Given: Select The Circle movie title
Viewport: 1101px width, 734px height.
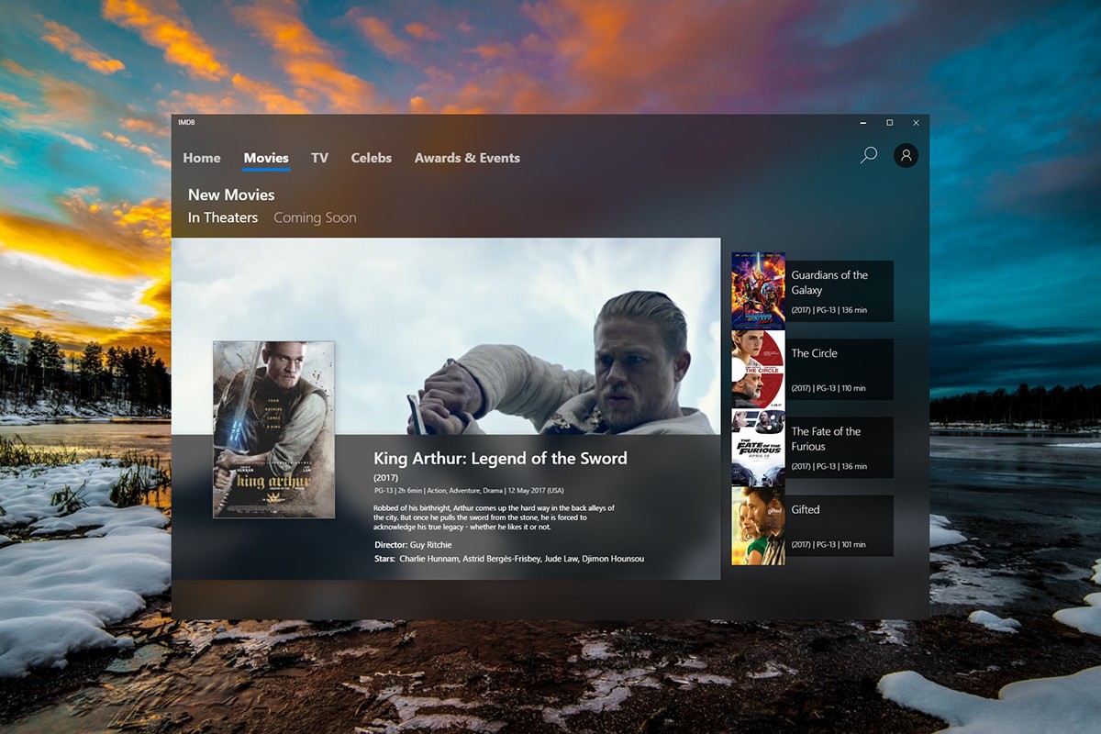Looking at the screenshot, I should pyautogui.click(x=815, y=353).
